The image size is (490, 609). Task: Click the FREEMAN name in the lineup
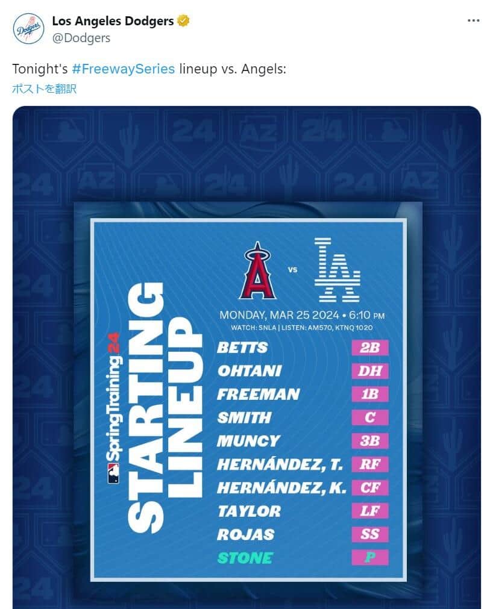tap(258, 395)
